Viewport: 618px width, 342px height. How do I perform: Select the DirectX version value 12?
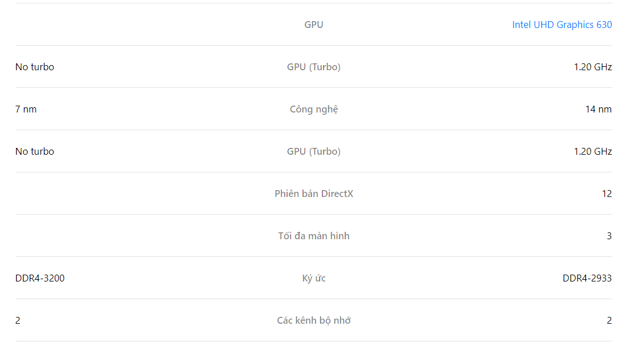(x=607, y=194)
